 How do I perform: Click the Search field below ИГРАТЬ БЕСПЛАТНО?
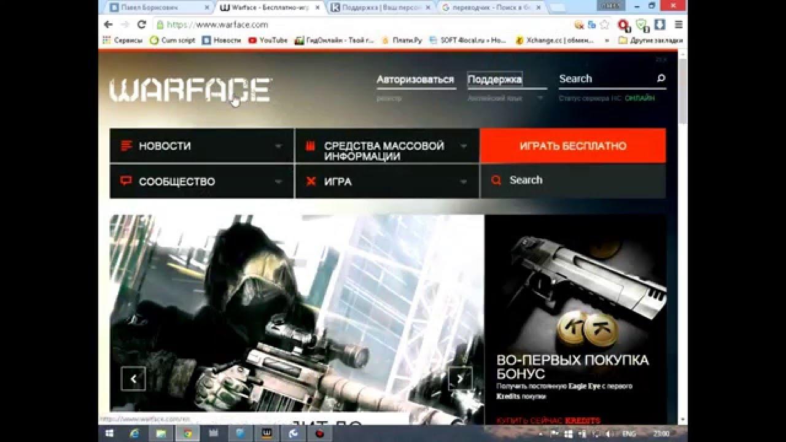[x=573, y=180]
